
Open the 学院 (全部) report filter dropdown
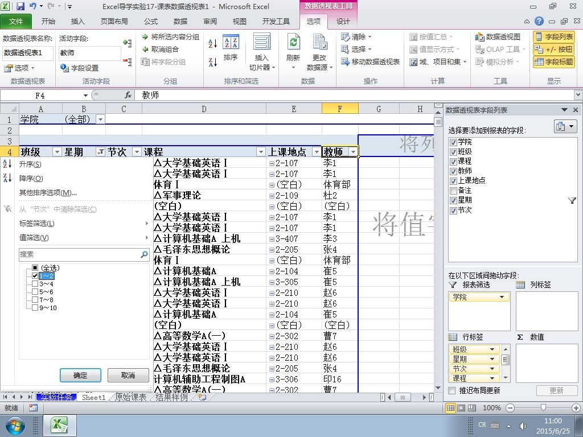(x=100, y=119)
